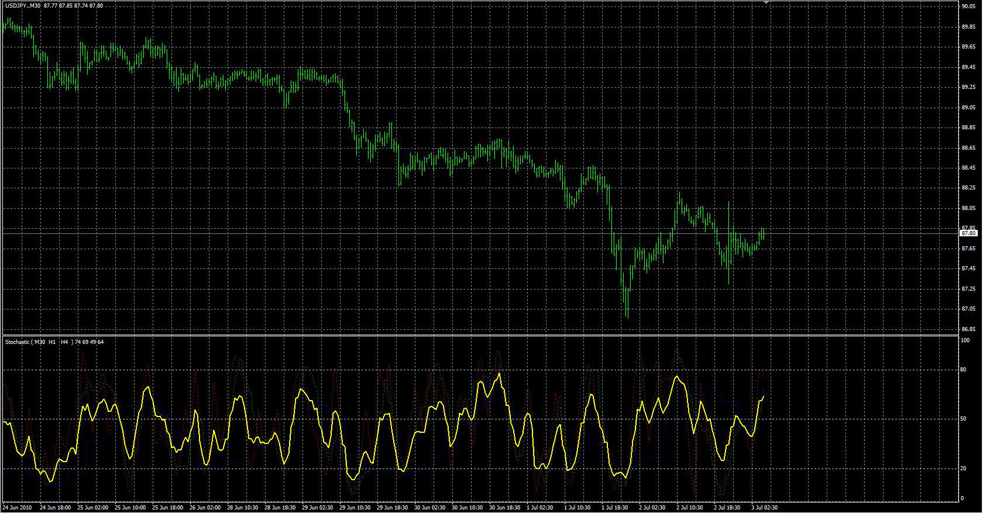This screenshot has height=513, width=983.
Task: Click the chart shift triangle marker at top
Action: (767, 3)
